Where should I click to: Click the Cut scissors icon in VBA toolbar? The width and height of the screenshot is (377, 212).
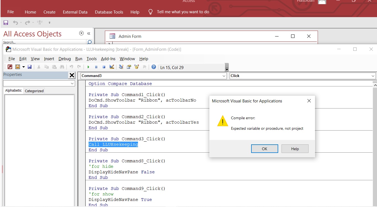[x=39, y=67]
